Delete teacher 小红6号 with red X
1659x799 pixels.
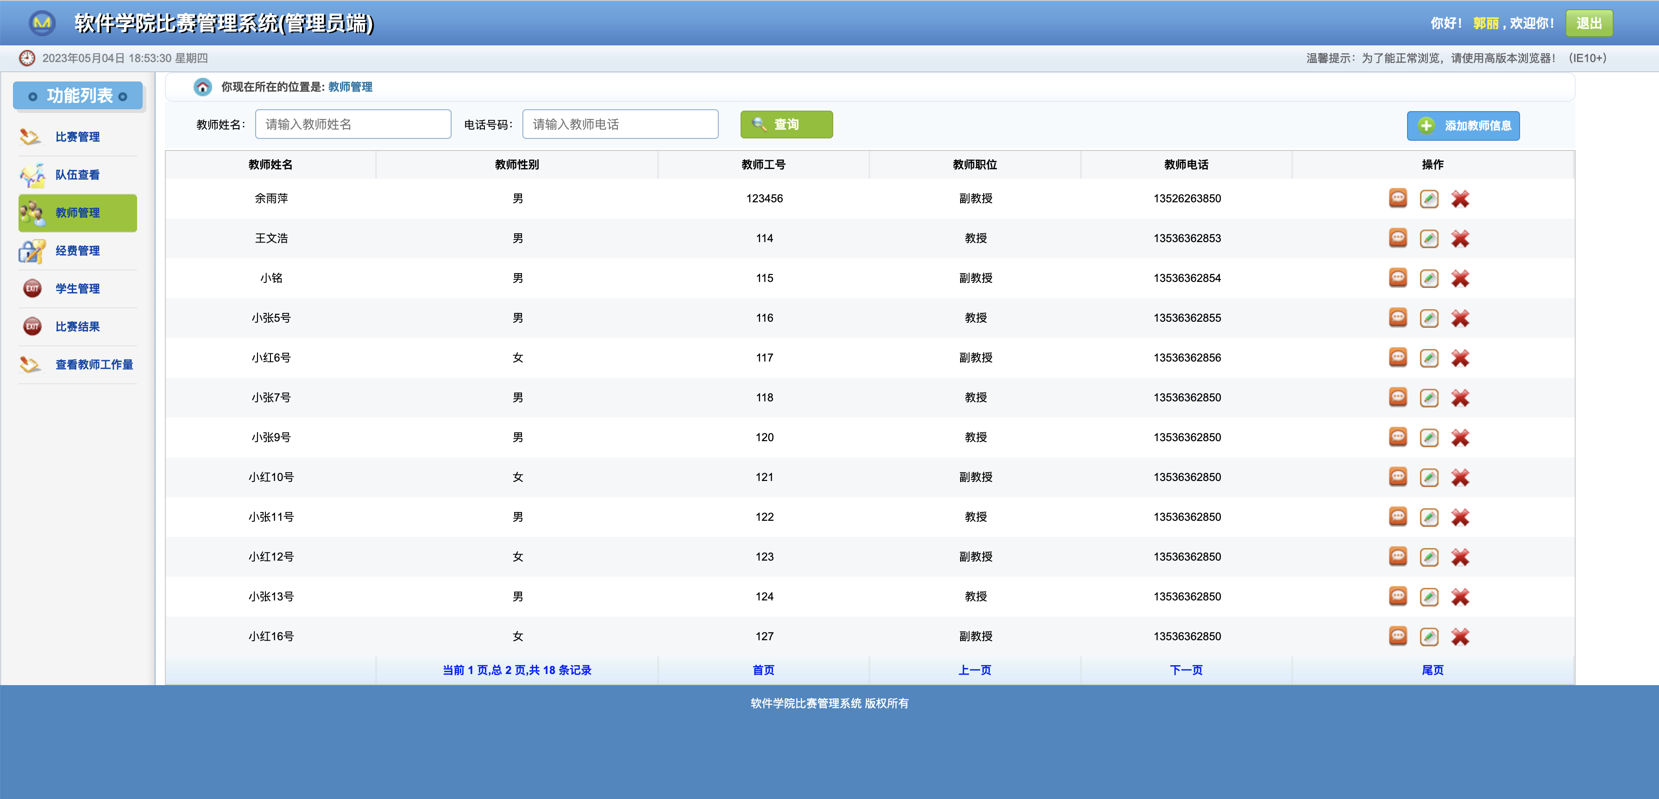1459,358
